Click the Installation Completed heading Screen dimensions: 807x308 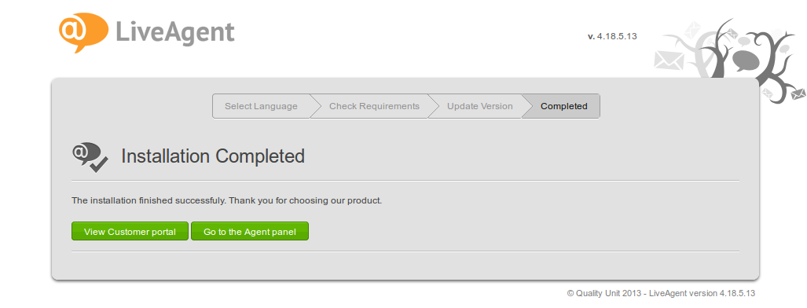pos(213,156)
